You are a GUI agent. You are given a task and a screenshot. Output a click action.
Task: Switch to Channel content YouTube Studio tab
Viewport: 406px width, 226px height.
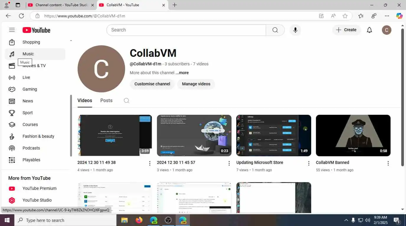tap(61, 5)
